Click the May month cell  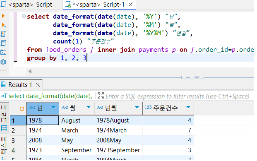pos(77,140)
